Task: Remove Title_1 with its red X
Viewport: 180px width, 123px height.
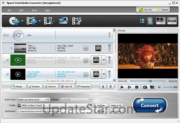Action: (x=109, y=48)
